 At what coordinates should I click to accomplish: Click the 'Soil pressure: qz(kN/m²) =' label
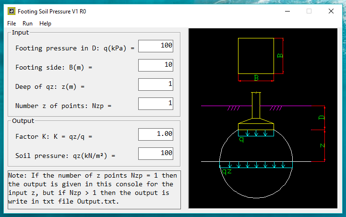65,156
